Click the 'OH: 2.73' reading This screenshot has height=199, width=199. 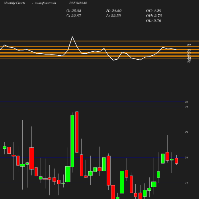click(x=154, y=16)
